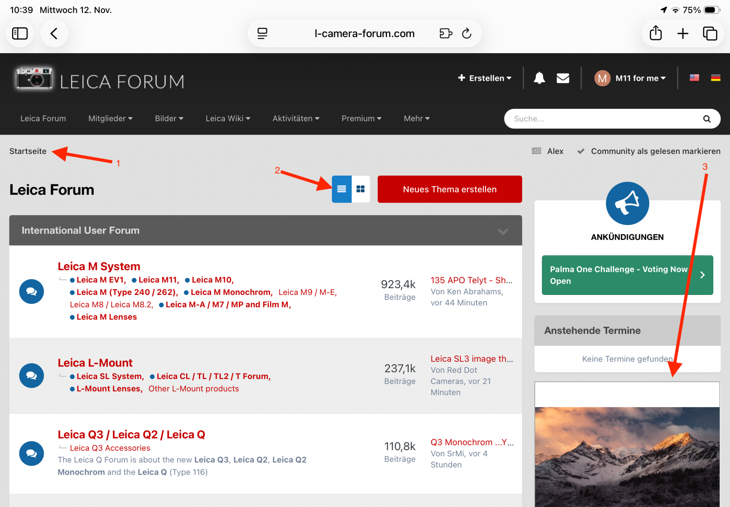Open the notifications bell icon
The height and width of the screenshot is (507, 730).
tap(539, 78)
